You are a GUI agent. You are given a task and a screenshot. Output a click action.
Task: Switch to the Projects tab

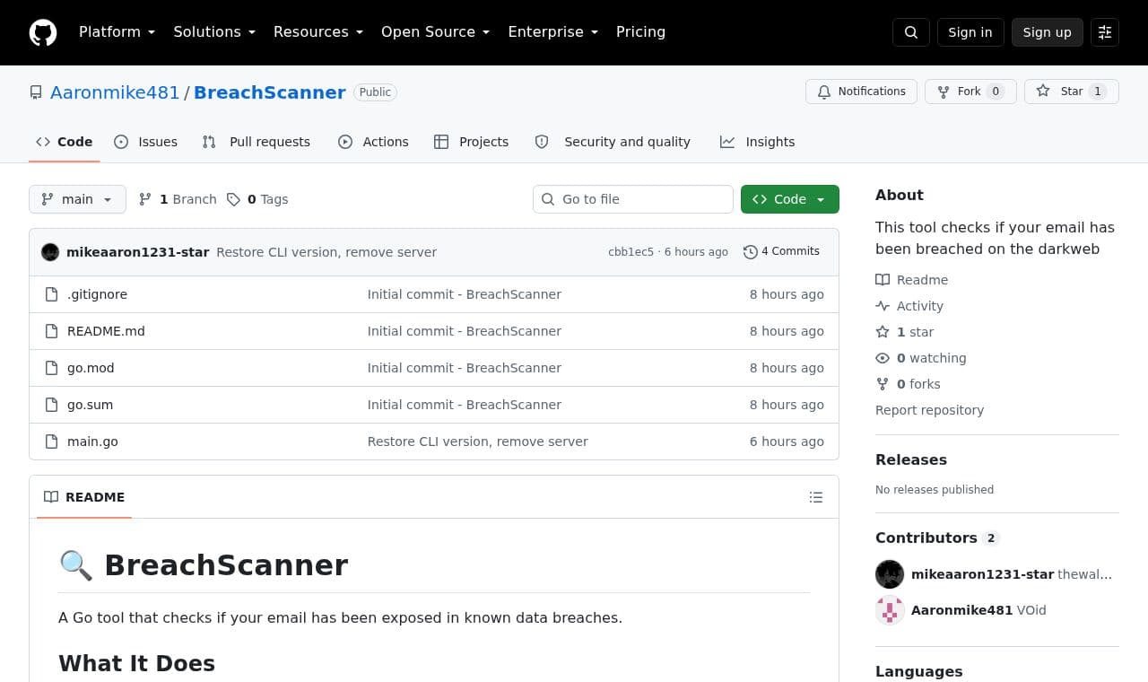pos(471,142)
